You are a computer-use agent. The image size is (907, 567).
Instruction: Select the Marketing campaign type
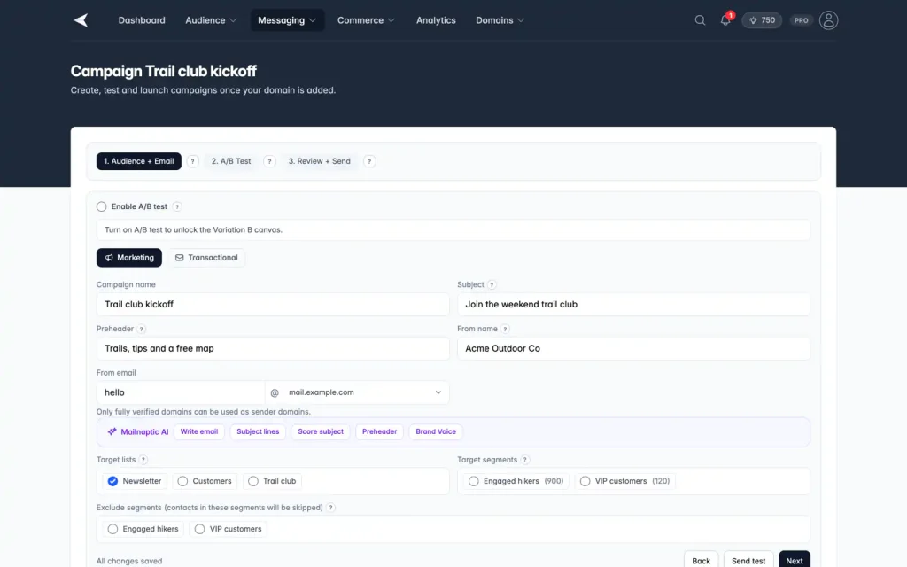(129, 258)
